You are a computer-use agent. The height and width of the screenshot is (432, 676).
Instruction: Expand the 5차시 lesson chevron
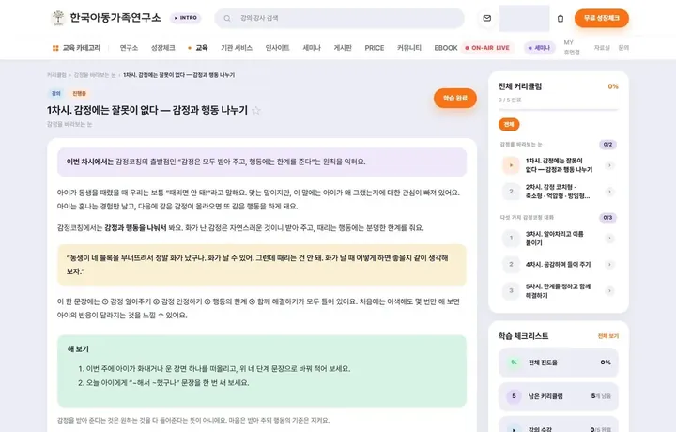(x=609, y=290)
